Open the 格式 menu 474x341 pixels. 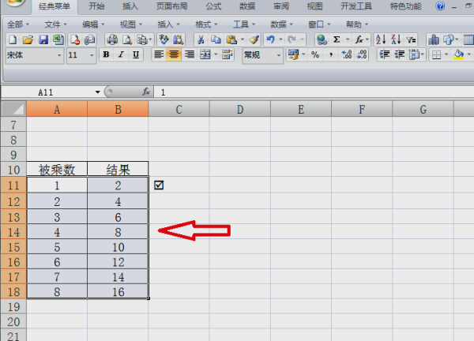click(x=206, y=24)
